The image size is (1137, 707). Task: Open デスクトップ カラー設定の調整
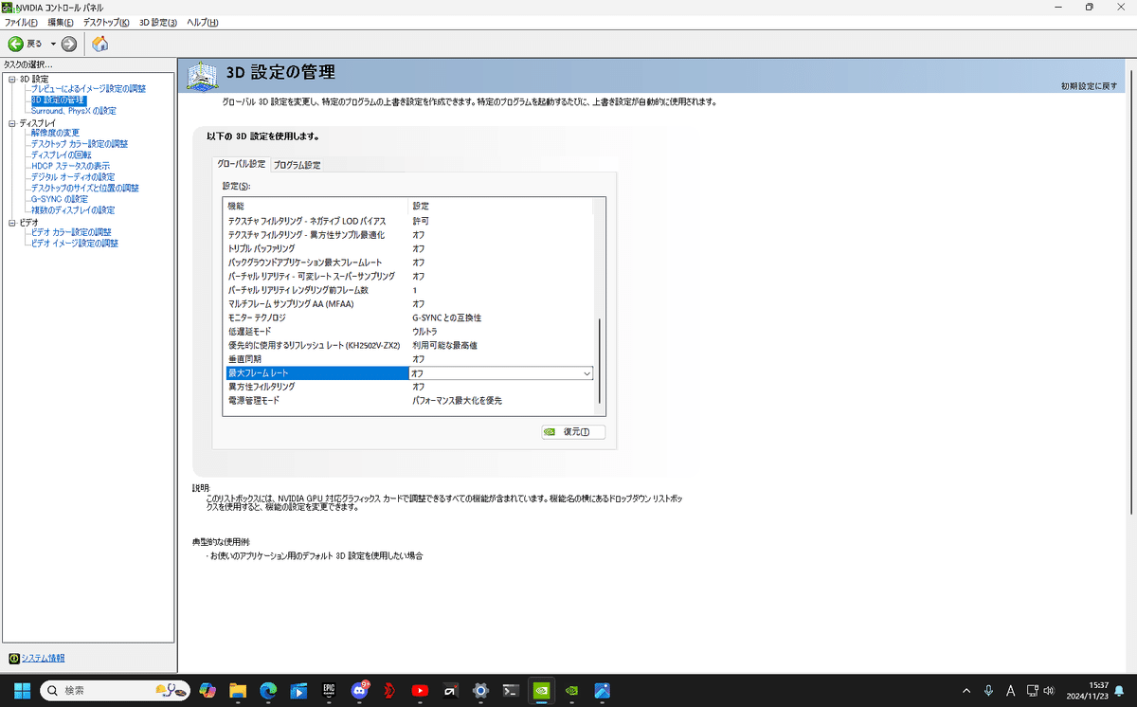pos(79,144)
